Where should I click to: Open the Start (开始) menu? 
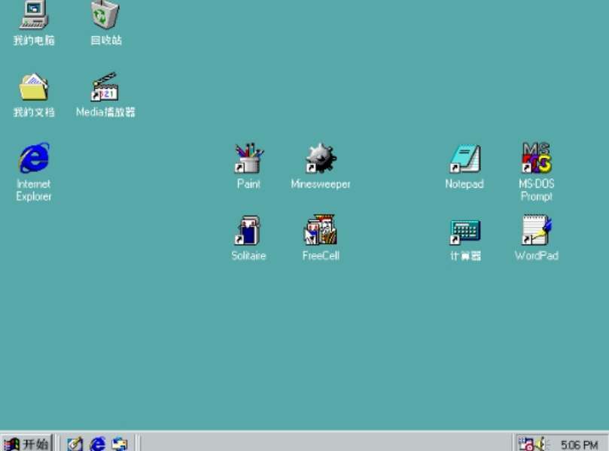(27, 443)
